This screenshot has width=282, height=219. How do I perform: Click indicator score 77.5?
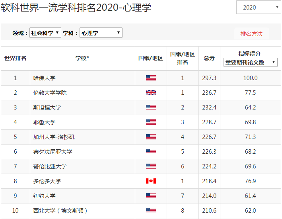(x=250, y=93)
